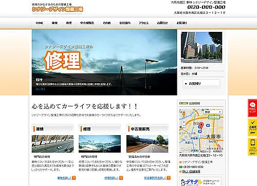
Task: Open the red speech bubble hint button
Action: click(x=252, y=108)
